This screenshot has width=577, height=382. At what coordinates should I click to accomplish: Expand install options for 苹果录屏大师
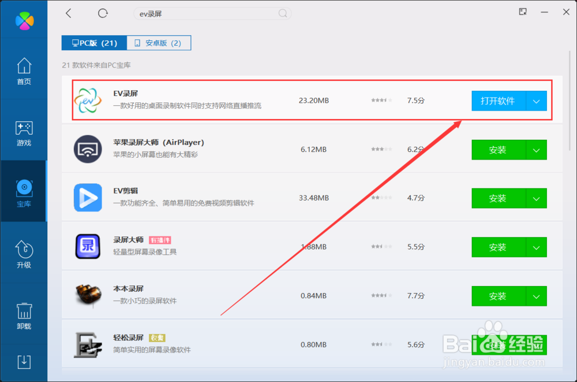click(537, 150)
